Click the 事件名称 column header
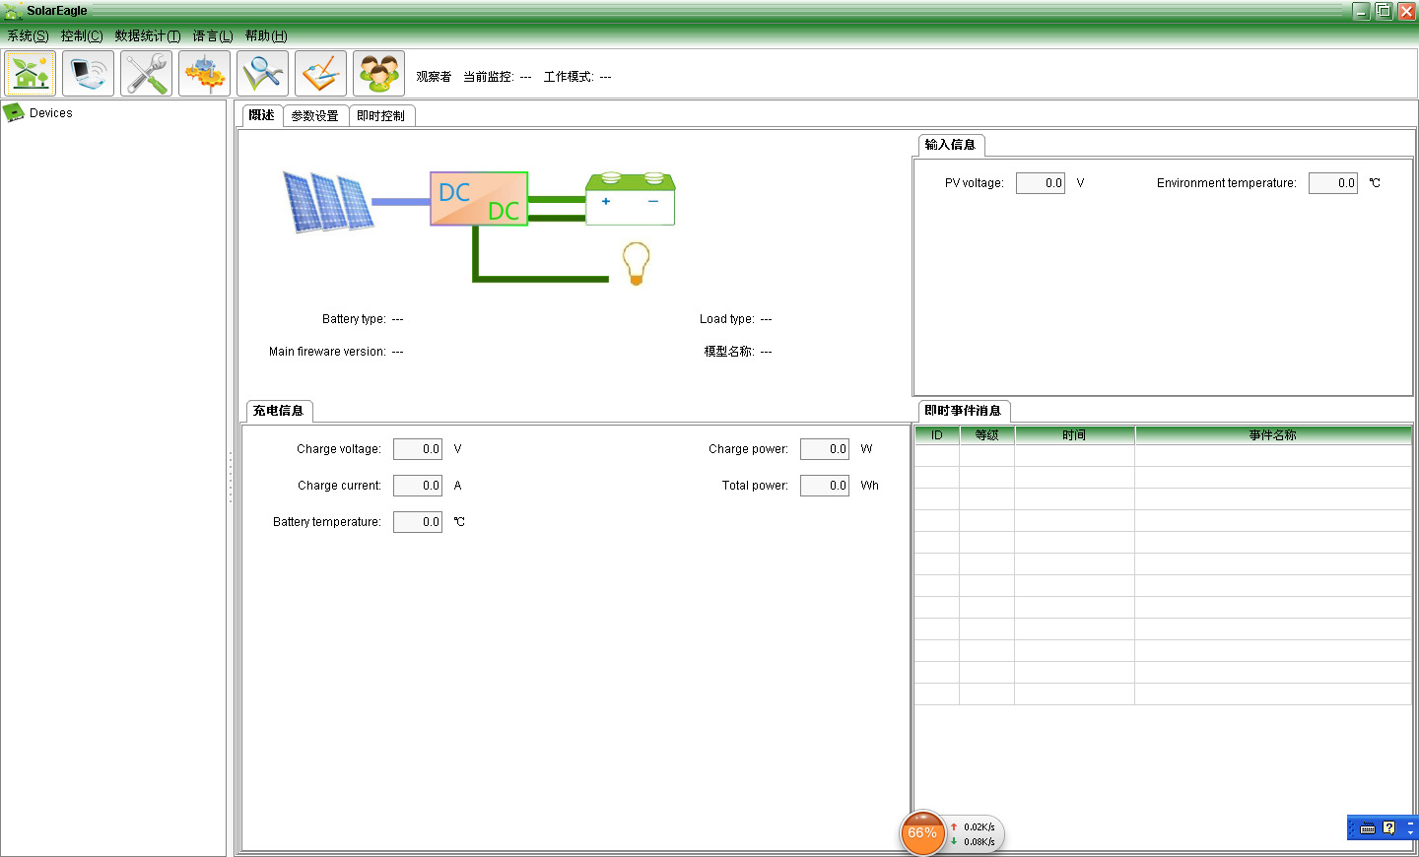1419x857 pixels. click(x=1272, y=435)
